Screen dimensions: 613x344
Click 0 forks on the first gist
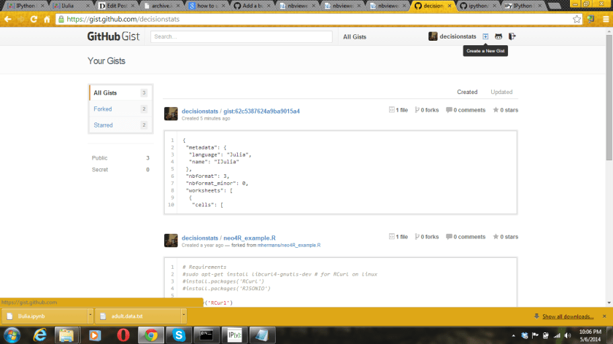426,110
